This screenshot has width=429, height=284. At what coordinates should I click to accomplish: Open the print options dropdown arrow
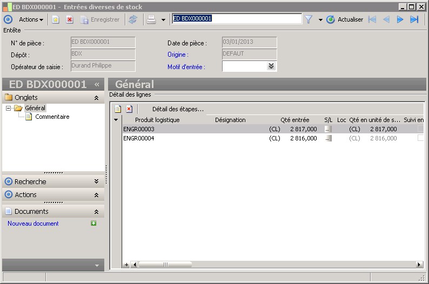(163, 19)
